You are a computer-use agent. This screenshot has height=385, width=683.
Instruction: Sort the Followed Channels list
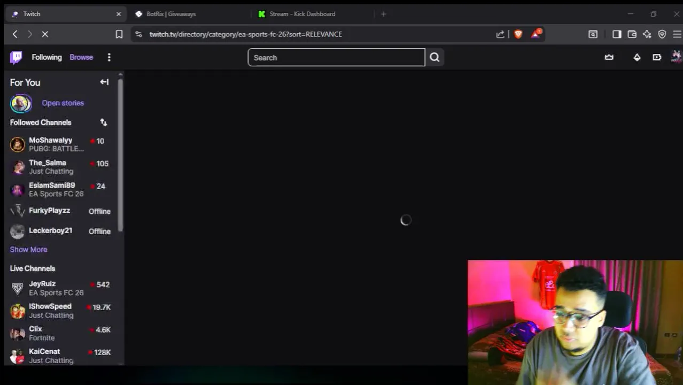(x=104, y=122)
